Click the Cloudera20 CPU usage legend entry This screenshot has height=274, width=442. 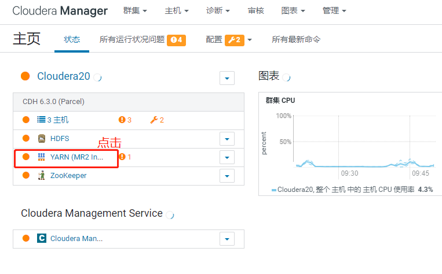[x=352, y=190]
